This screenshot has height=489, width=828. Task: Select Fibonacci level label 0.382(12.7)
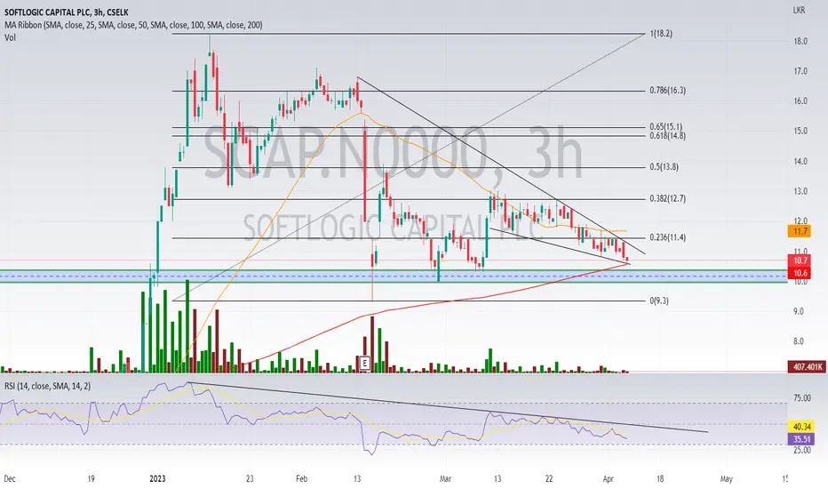coord(667,199)
